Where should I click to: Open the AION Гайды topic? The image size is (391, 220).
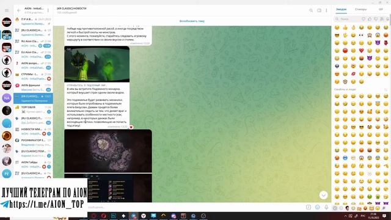click(33, 164)
